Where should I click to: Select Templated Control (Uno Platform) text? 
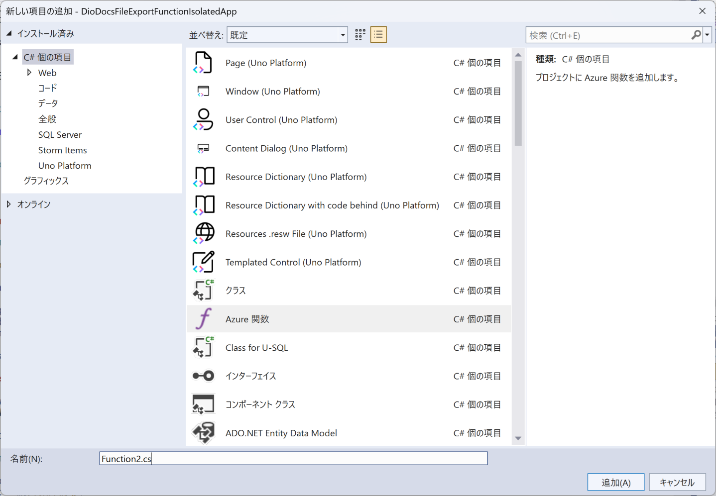point(293,262)
